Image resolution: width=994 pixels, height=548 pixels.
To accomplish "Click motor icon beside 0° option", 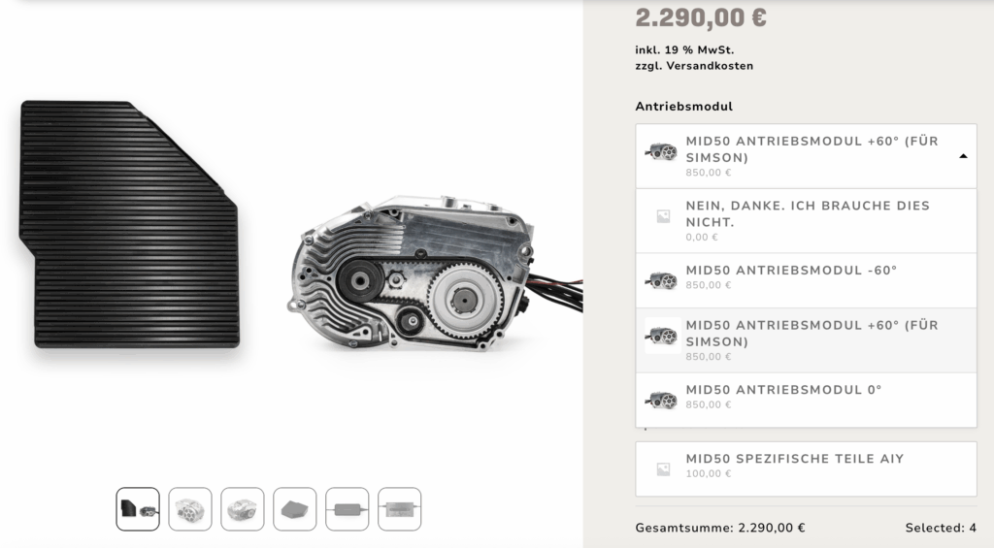I will click(662, 400).
